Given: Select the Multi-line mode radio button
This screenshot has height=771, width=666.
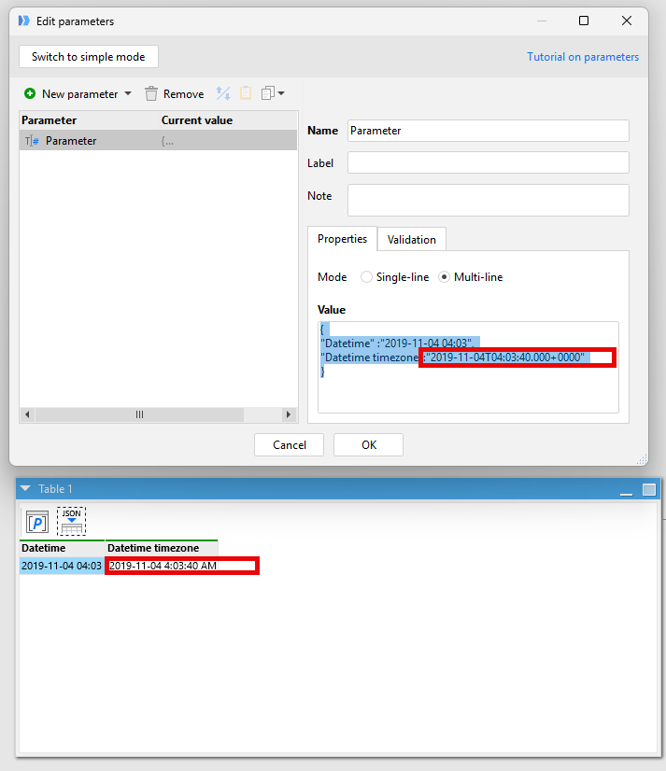Looking at the screenshot, I should coord(445,277).
